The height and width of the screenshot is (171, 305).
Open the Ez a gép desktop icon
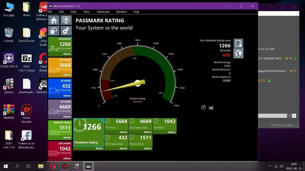click(x=9, y=9)
